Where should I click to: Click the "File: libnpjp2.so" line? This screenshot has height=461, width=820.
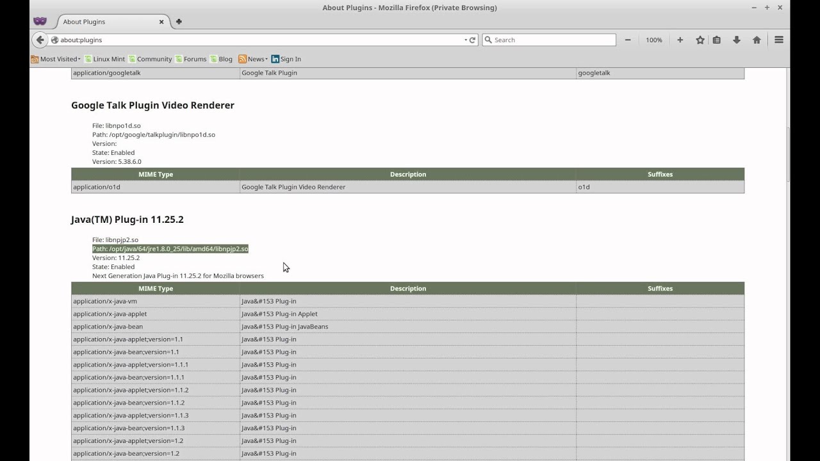[x=115, y=239]
